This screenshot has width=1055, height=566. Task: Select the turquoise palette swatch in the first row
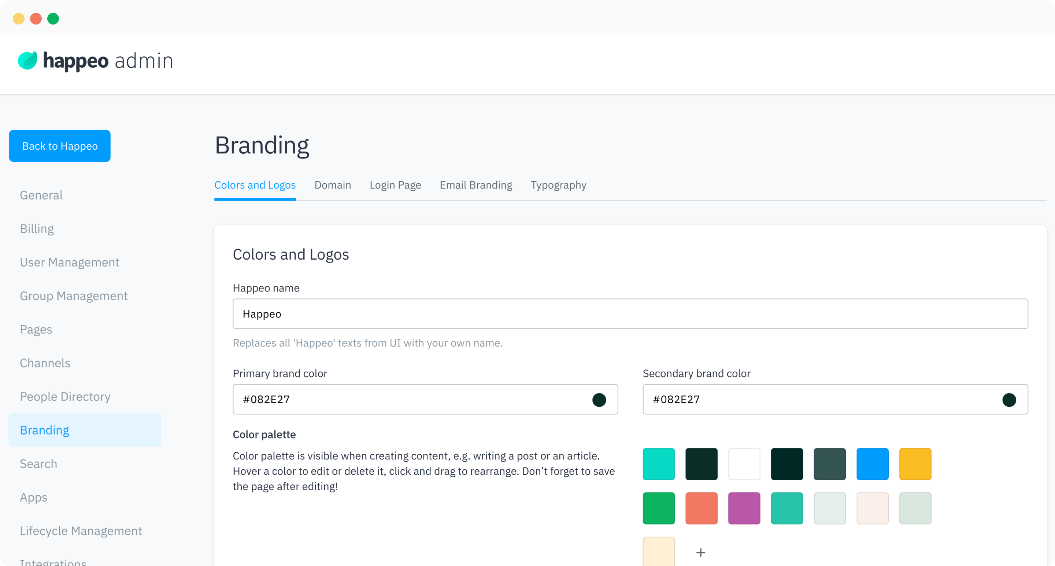click(x=659, y=464)
